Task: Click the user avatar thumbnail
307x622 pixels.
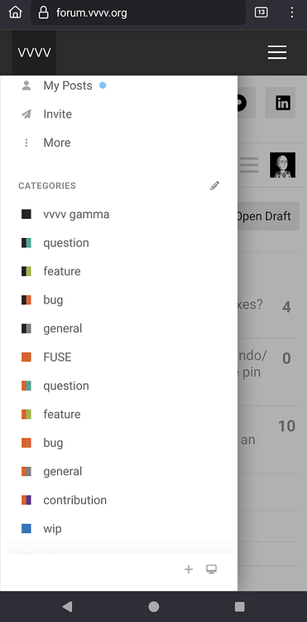Action: pyautogui.click(x=282, y=165)
